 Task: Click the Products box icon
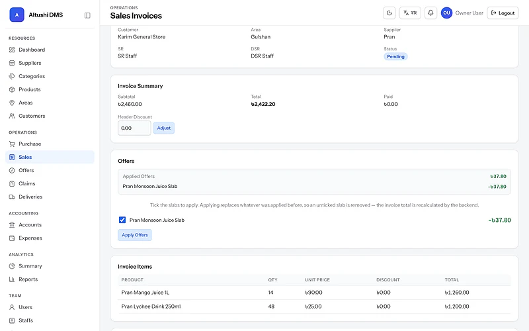pos(12,89)
